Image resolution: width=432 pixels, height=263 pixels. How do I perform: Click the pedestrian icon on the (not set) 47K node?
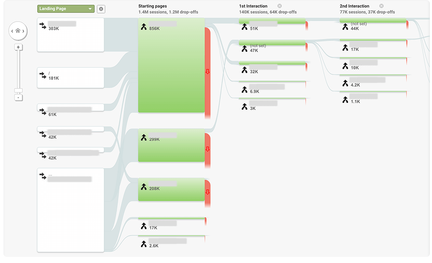pyautogui.click(x=244, y=48)
